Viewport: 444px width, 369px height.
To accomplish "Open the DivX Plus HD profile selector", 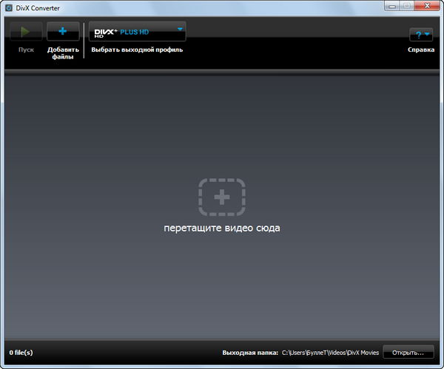I will (133, 32).
